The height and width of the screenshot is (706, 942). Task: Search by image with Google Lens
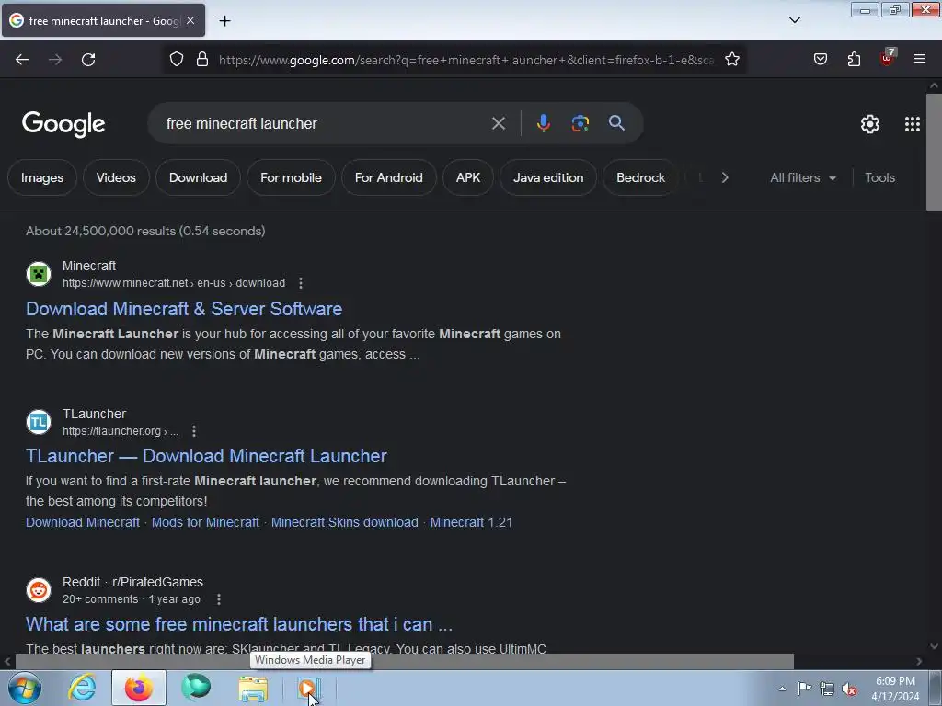580,123
